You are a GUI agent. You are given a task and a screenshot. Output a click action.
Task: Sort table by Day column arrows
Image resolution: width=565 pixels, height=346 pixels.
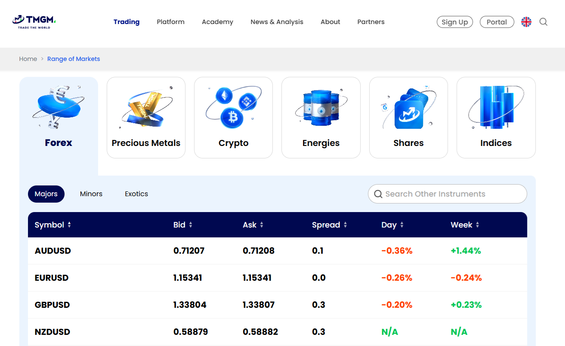pyautogui.click(x=402, y=225)
